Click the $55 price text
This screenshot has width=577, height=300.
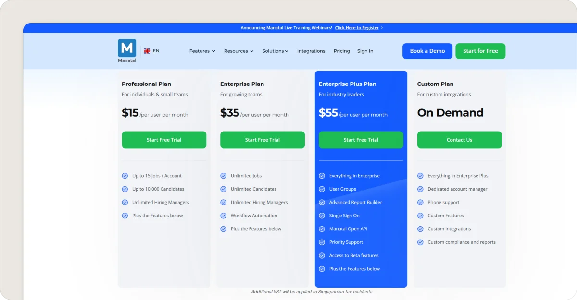[x=328, y=113]
